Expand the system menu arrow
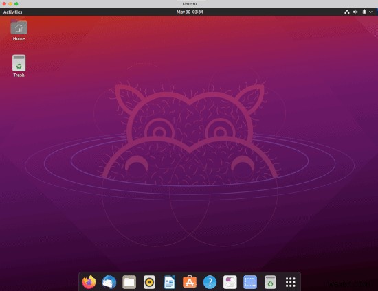The image size is (378, 291). point(370,12)
